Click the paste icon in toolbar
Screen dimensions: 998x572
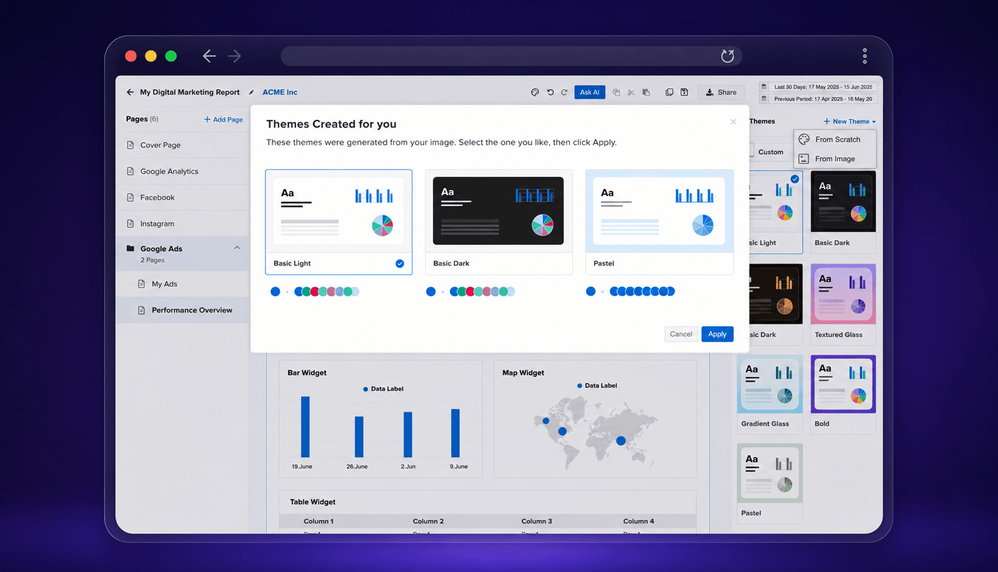[646, 92]
